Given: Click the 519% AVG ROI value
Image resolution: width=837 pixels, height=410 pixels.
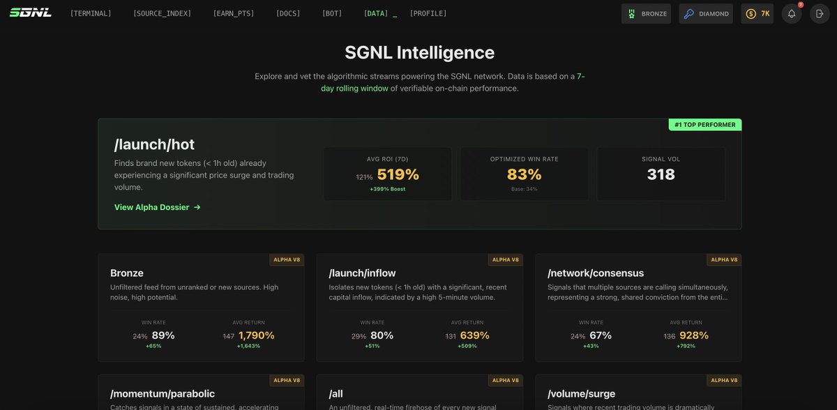Looking at the screenshot, I should click(x=398, y=174).
